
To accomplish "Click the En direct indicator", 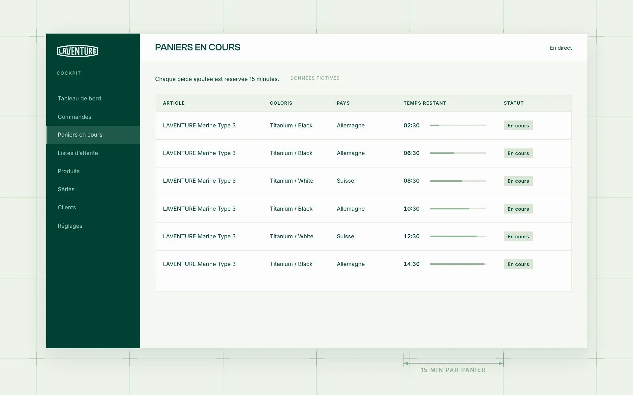I will pyautogui.click(x=560, y=48).
